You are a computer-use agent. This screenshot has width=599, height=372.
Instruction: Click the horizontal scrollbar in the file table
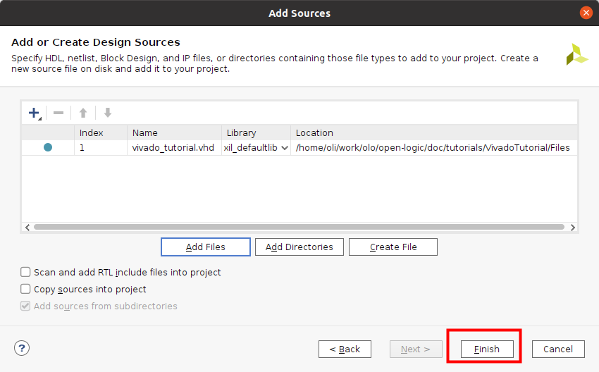pyautogui.click(x=299, y=227)
